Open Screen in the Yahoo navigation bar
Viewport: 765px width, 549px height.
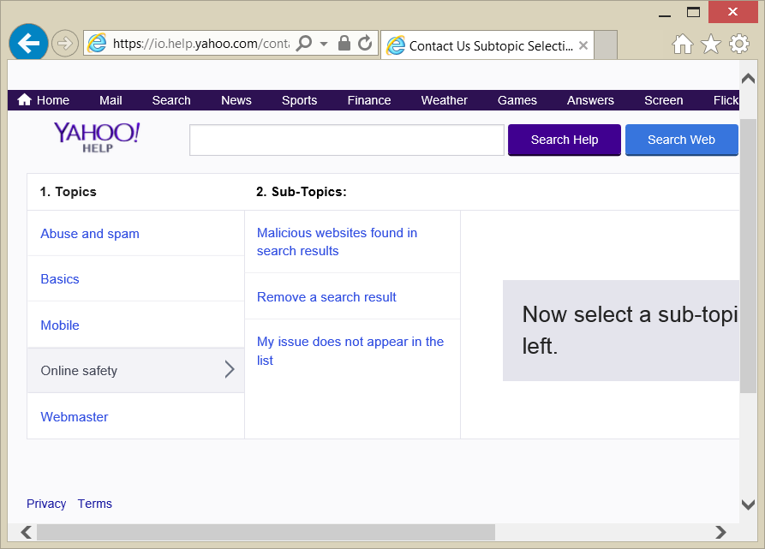click(x=664, y=100)
